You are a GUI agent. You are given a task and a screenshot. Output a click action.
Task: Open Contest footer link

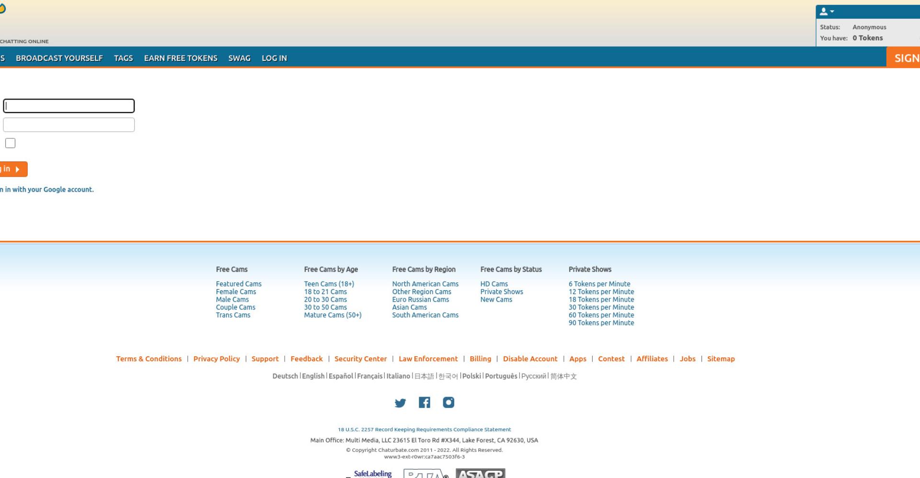point(611,359)
